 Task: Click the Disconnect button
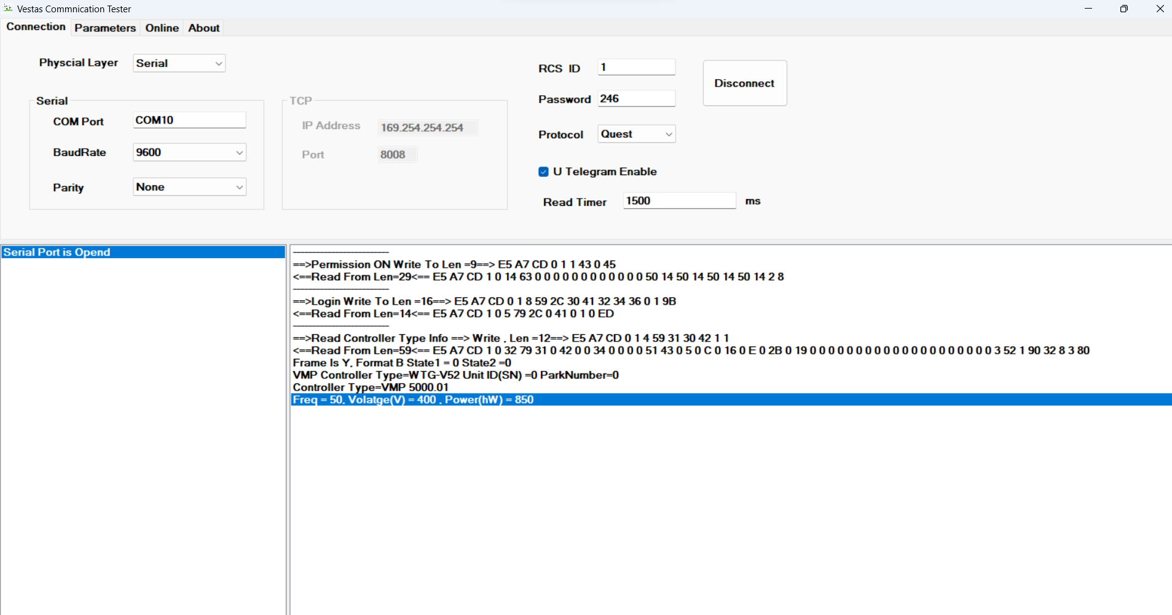coord(744,83)
